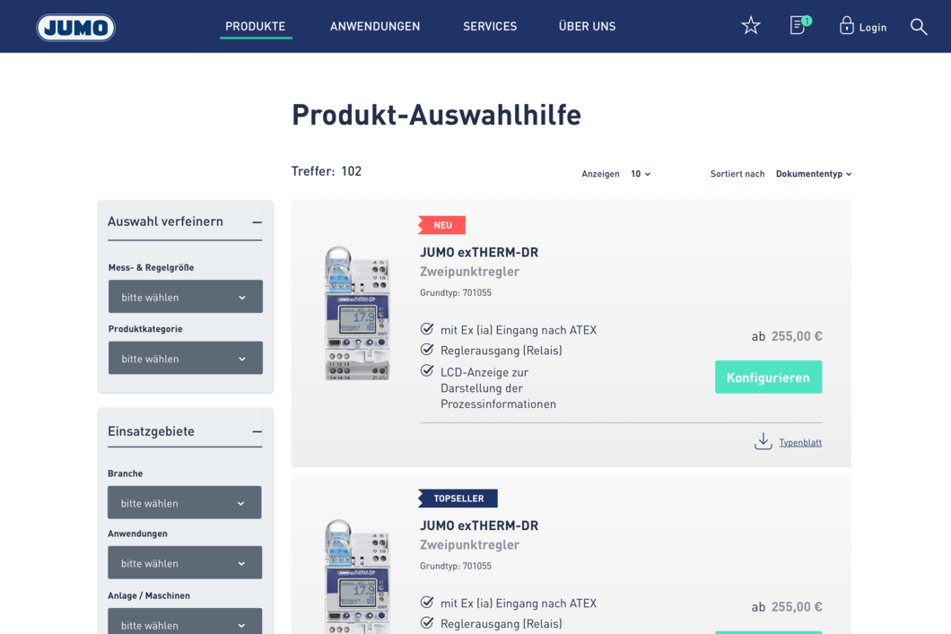Open search with the magnifier icon

pyautogui.click(x=919, y=27)
